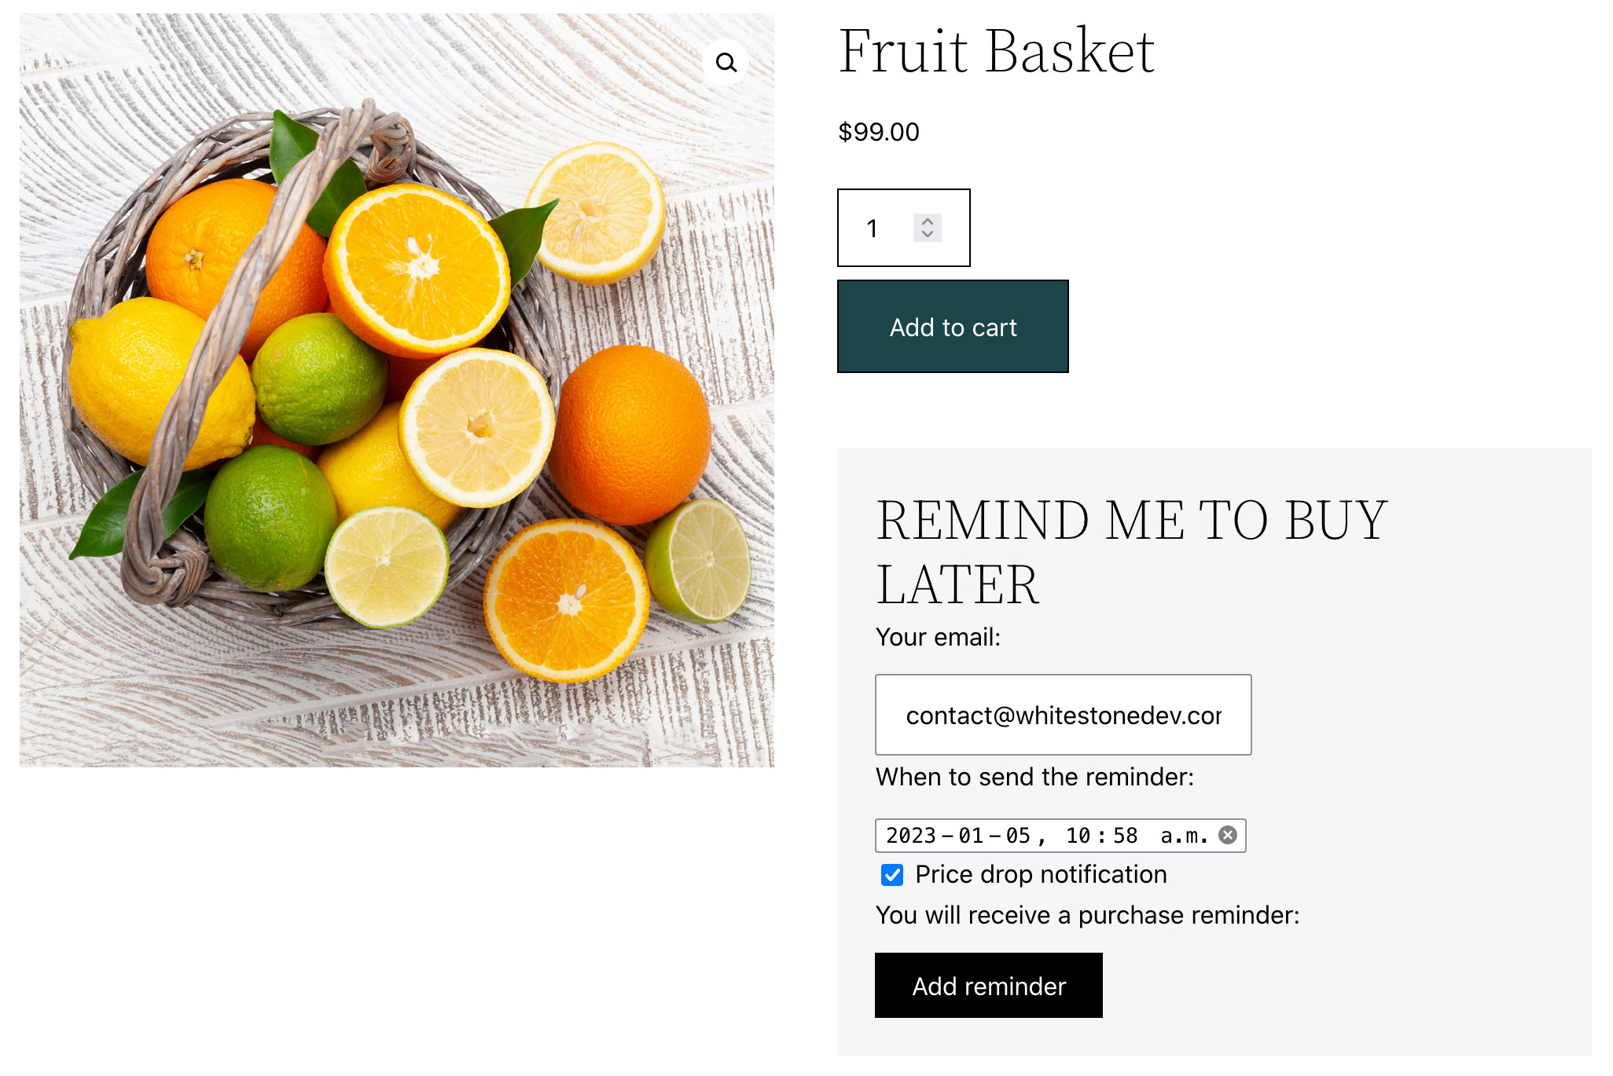Click the magnifier zoom icon on product image
Screen dimensions: 1613x1076
coord(726,62)
